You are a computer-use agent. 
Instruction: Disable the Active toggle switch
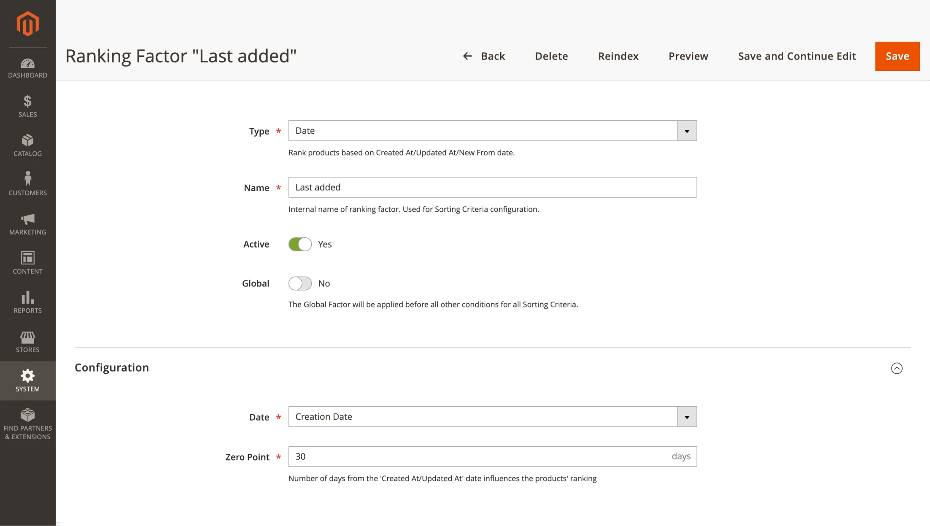pyautogui.click(x=300, y=244)
